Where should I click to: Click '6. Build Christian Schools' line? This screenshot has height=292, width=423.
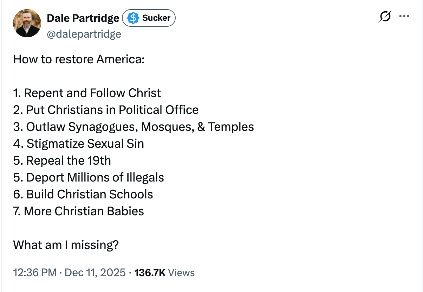tap(83, 194)
